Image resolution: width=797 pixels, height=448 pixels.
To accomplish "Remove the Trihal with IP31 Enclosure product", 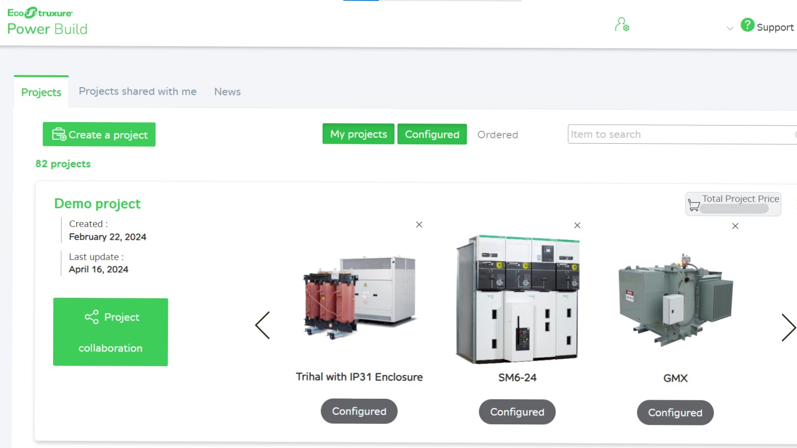I will pos(419,224).
